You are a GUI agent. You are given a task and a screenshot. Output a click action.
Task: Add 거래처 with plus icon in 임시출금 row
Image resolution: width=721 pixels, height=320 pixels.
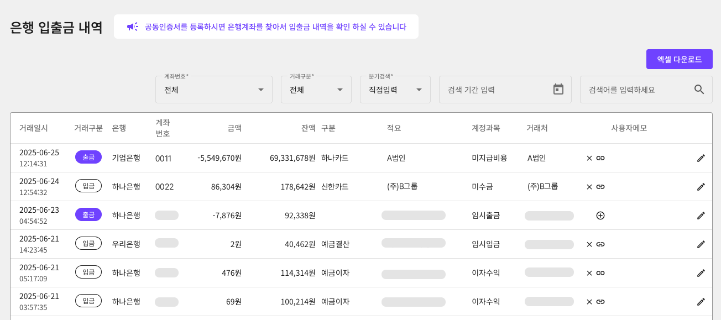(600, 216)
